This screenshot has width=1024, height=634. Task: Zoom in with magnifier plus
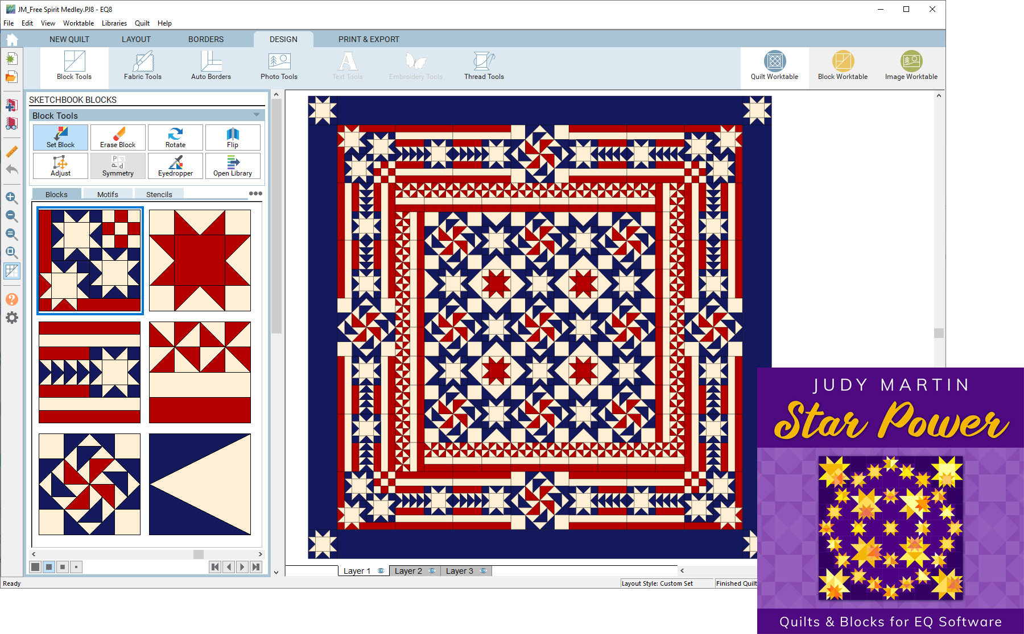11,198
